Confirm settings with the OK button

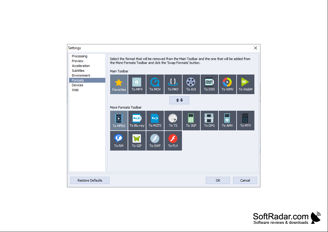pos(218,180)
